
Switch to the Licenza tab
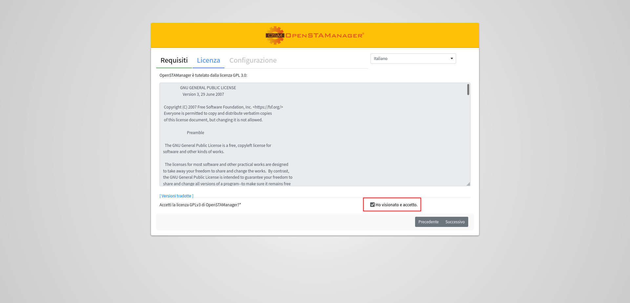pos(208,60)
